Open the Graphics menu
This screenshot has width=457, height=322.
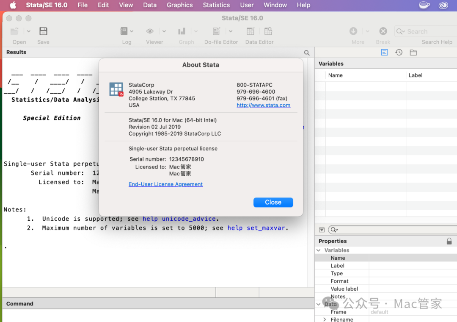click(x=179, y=5)
